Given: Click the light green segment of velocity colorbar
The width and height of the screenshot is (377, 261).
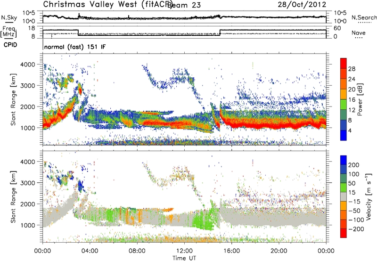Looking at the screenshot, I should tap(344, 188).
